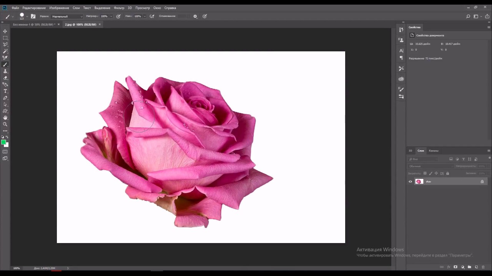Switch to the Без имени-1 document tab
Image resolution: width=492 pixels, height=276 pixels.
33,25
